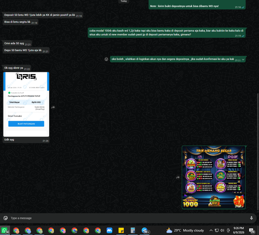Open the blue M app in taskbar
The image size is (259, 235).
(109, 230)
